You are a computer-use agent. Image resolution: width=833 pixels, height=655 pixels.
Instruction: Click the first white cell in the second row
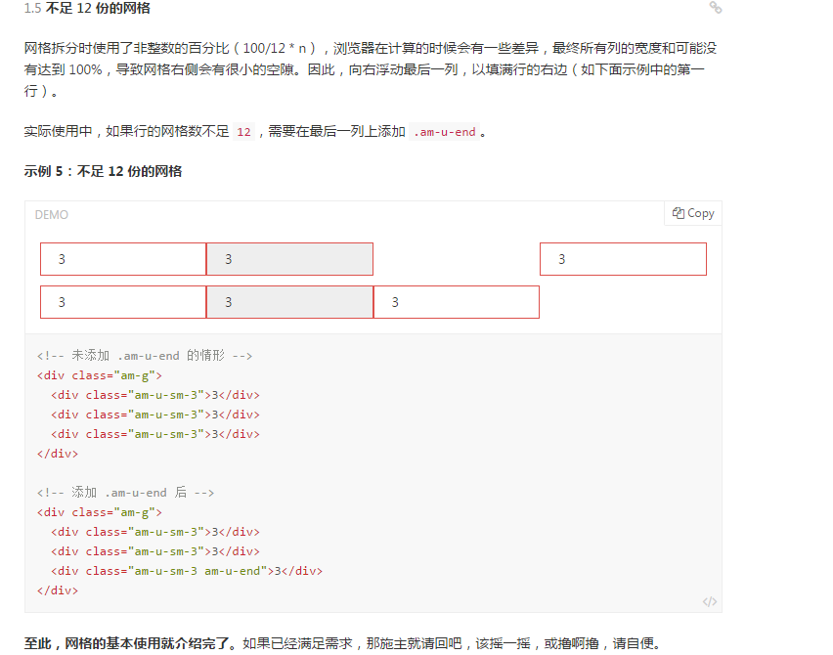click(123, 302)
